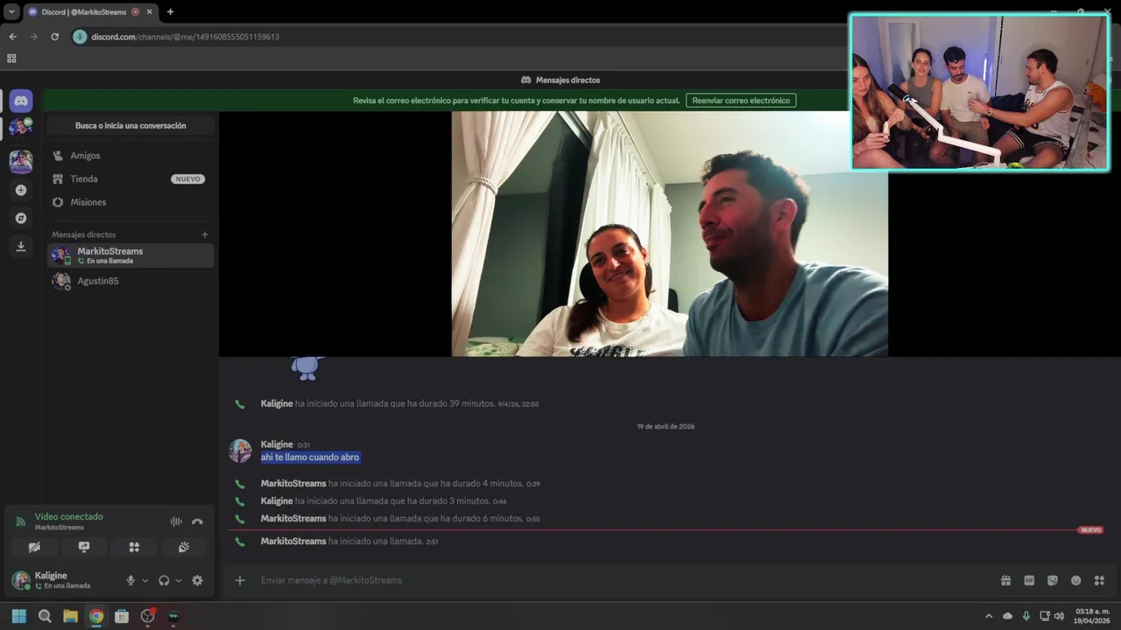This screenshot has width=1121, height=630.
Task: Open volume control in system tray
Action: [1059, 616]
